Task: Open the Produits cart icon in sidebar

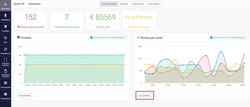Action: [6, 26]
